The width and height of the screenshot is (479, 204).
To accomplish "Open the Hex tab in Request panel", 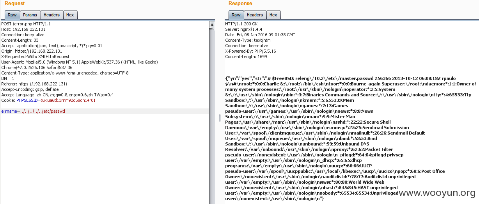I will [x=70, y=15].
